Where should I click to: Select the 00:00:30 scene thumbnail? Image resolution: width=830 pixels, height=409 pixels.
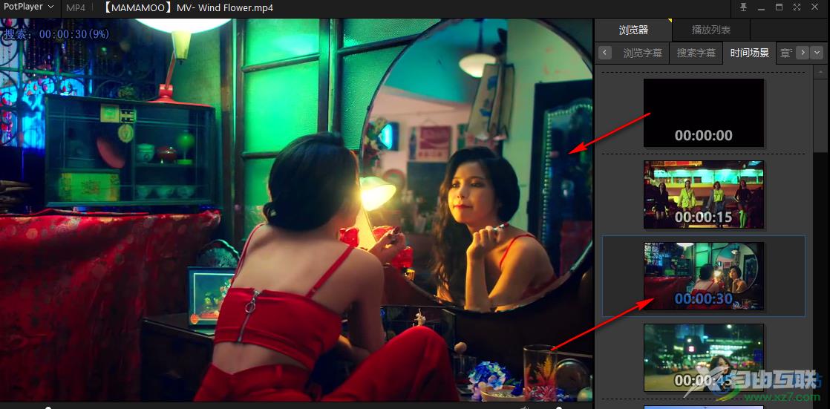[x=704, y=275]
